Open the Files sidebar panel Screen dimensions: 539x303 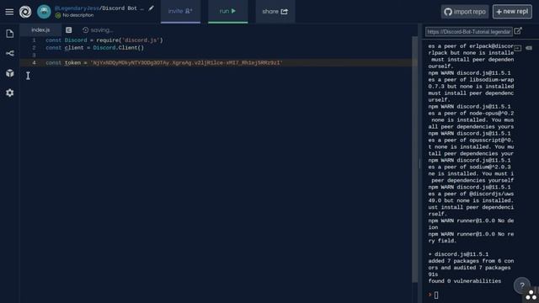(10, 34)
